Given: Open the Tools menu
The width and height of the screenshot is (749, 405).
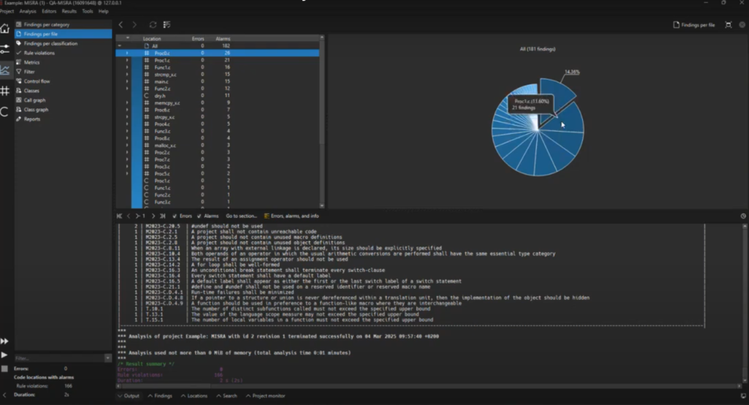Looking at the screenshot, I should (88, 11).
